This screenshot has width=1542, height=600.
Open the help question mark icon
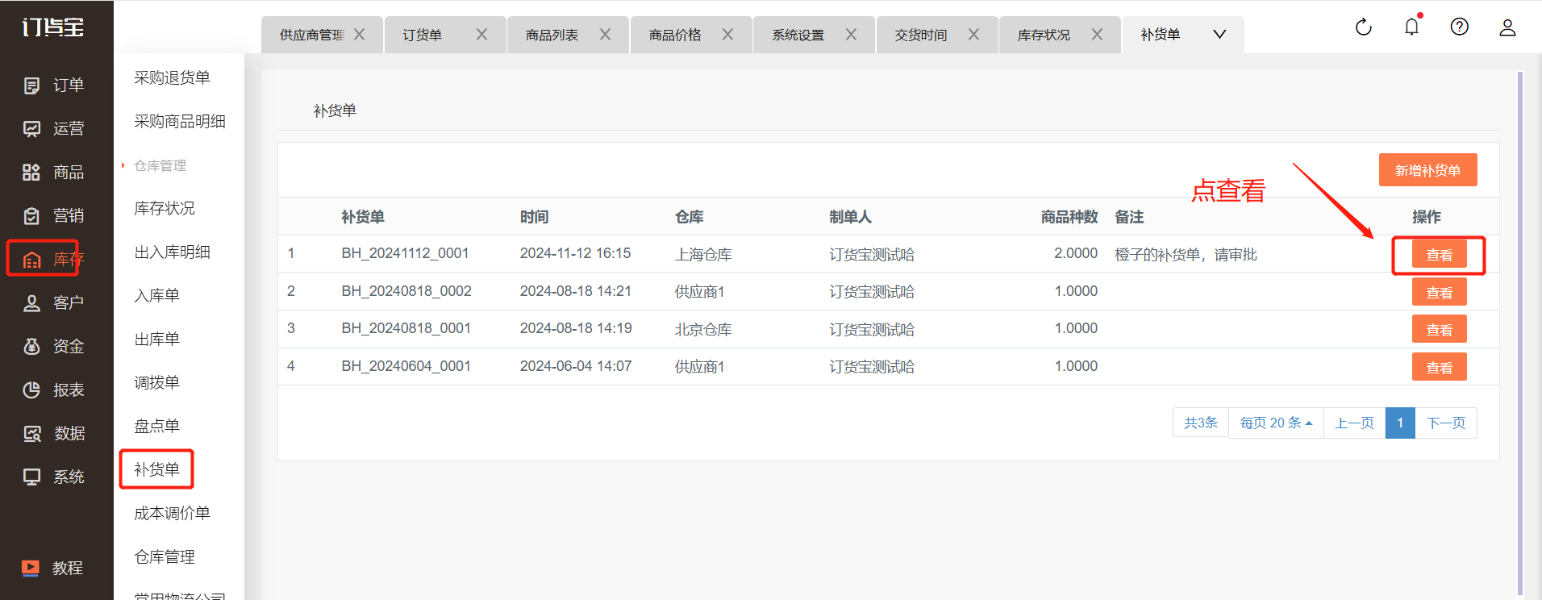(x=1459, y=27)
